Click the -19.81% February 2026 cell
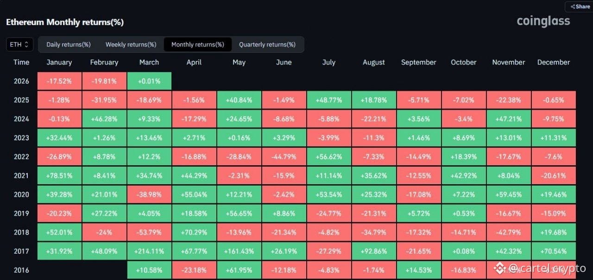Screen dimensions: 593x280 tap(104, 81)
